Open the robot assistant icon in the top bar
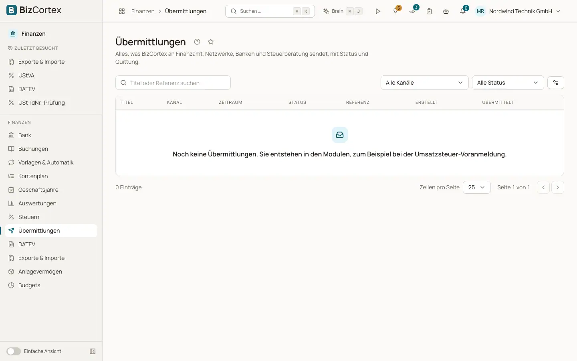Viewport: 577px width, 361px height. coord(446,11)
